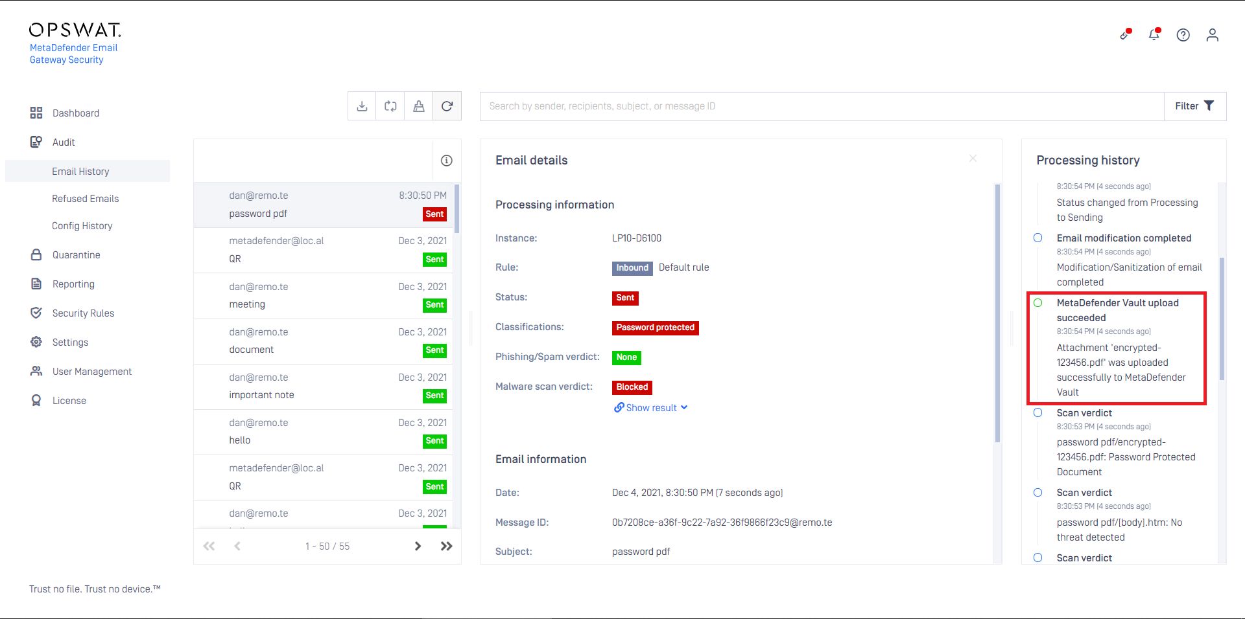Select the 'important note' email row
Screen dimensions: 1245x619
coord(324,387)
